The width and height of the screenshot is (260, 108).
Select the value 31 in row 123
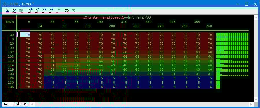(52, 74)
